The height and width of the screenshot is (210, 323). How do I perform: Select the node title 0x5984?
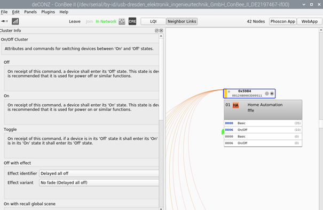[x=245, y=91]
